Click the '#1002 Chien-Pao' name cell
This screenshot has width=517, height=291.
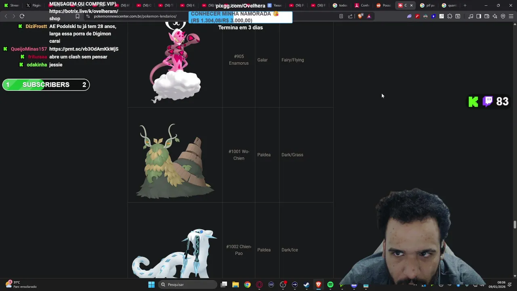click(239, 250)
